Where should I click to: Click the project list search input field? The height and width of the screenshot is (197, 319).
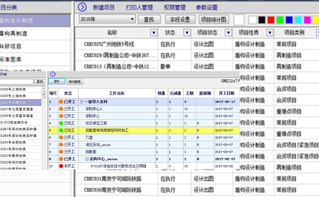[x=17, y=82]
